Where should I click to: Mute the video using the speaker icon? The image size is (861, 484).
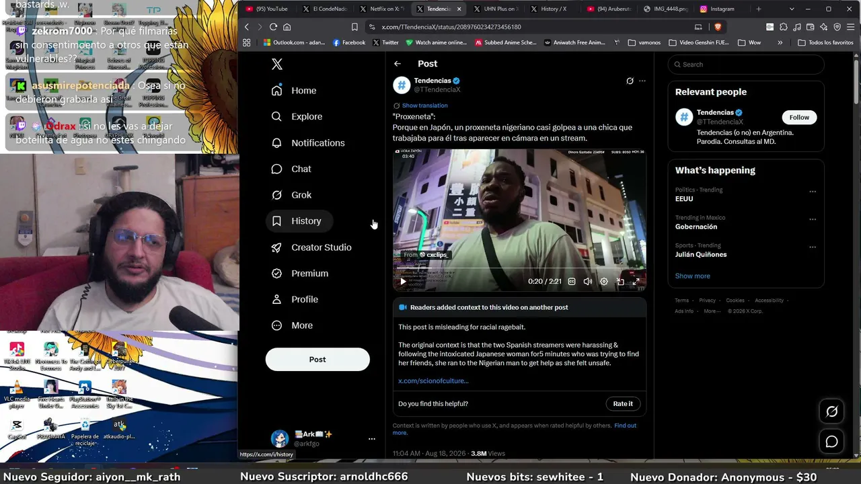tap(588, 282)
